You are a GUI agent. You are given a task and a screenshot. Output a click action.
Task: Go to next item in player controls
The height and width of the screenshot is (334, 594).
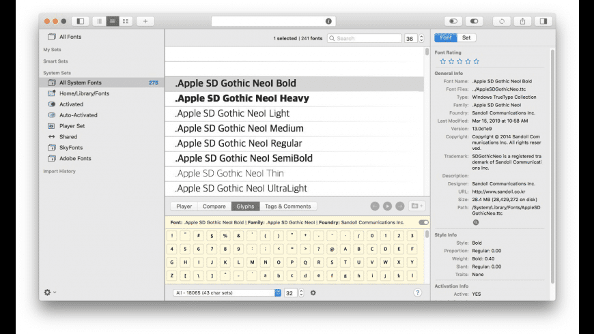[399, 206]
